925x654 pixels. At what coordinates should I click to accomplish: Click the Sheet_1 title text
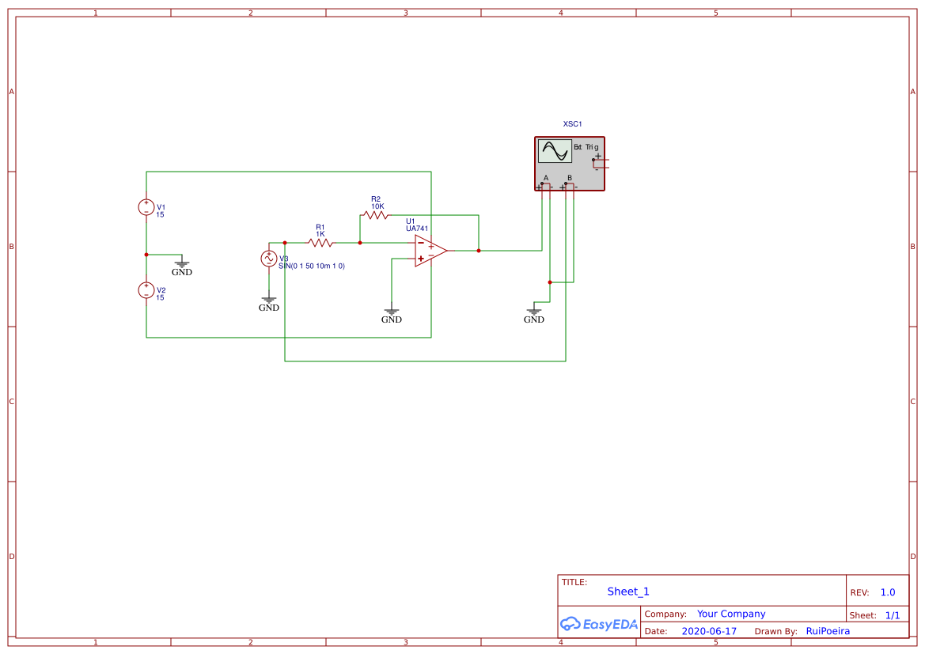(627, 591)
